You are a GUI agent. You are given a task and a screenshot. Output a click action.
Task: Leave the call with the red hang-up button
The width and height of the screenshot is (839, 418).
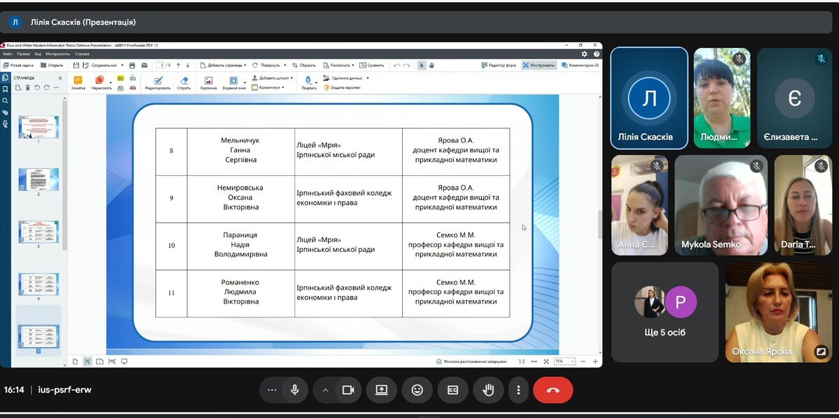[552, 390]
